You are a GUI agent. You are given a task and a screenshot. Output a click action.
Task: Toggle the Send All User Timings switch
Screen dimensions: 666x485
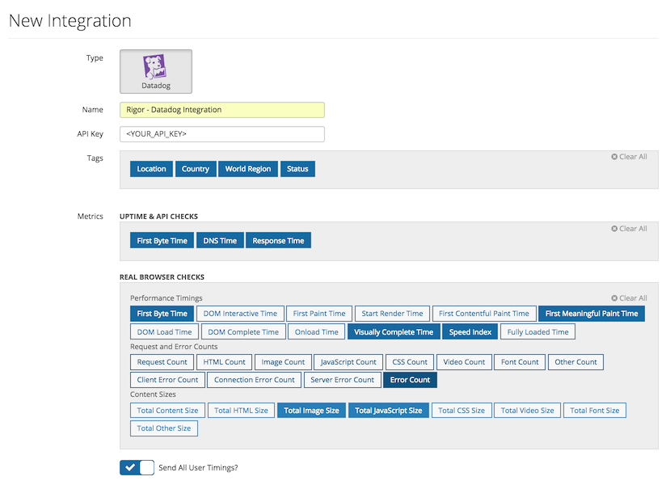[137, 467]
